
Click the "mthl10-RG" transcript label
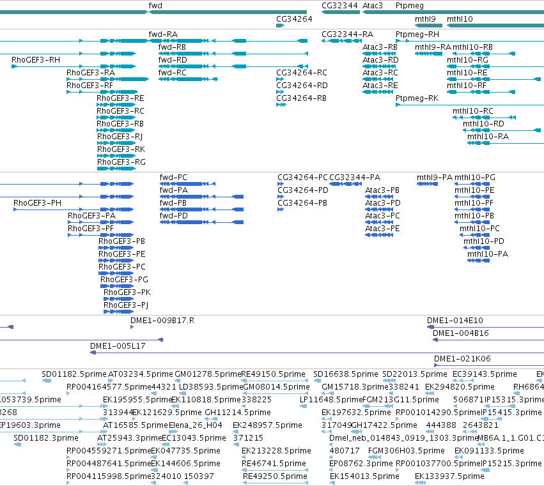(x=467, y=60)
